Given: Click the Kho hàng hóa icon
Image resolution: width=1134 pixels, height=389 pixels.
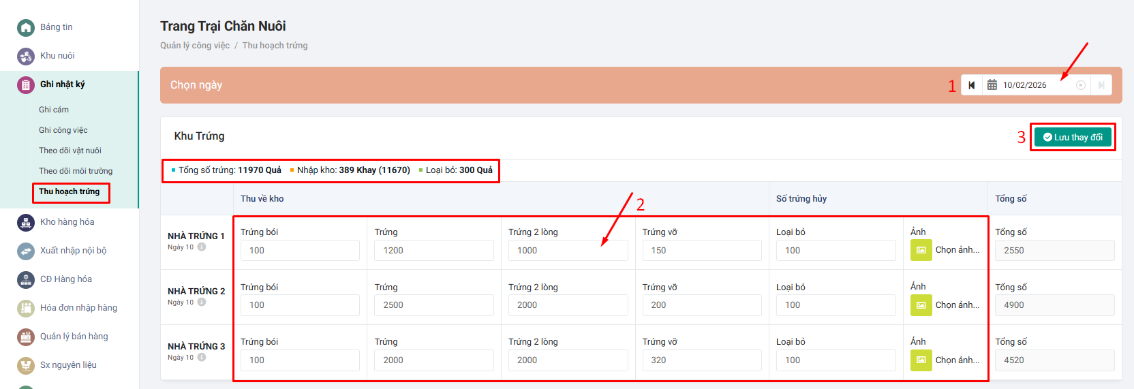Looking at the screenshot, I should pos(26,222).
